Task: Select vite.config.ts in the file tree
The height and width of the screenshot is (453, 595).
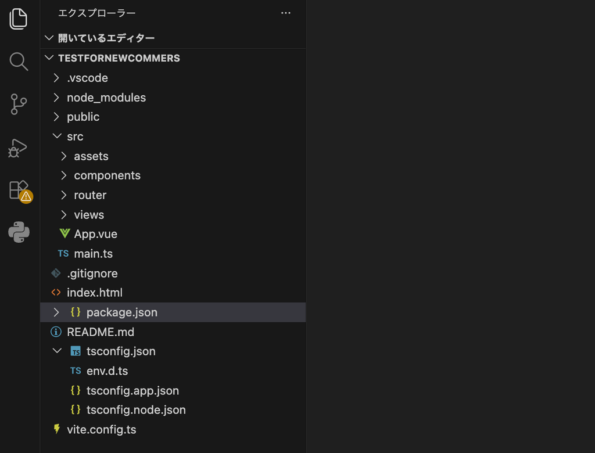Action: coord(101,430)
